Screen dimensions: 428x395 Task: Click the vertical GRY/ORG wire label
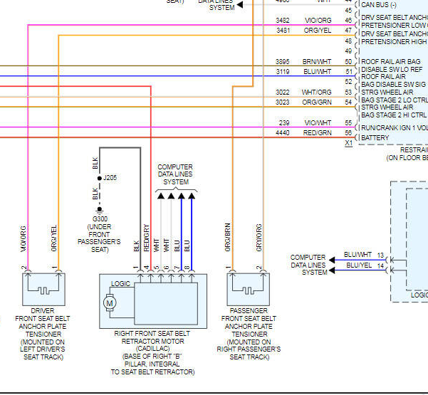259,238
